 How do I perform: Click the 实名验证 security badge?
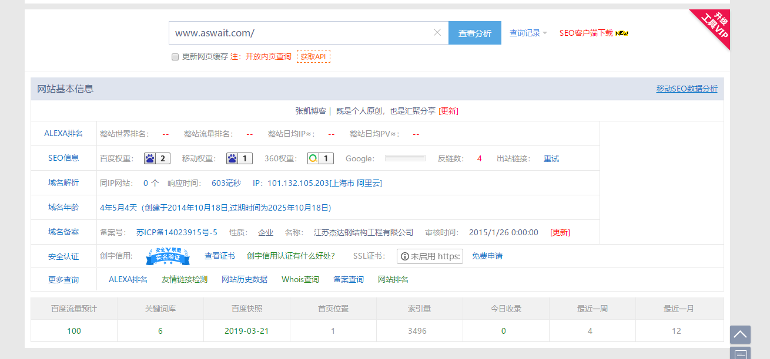coord(168,256)
